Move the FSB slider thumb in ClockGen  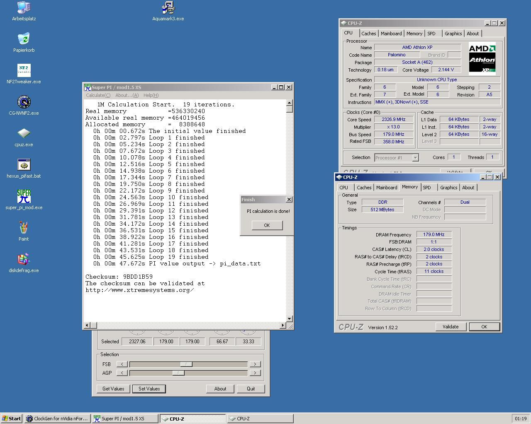[186, 364]
